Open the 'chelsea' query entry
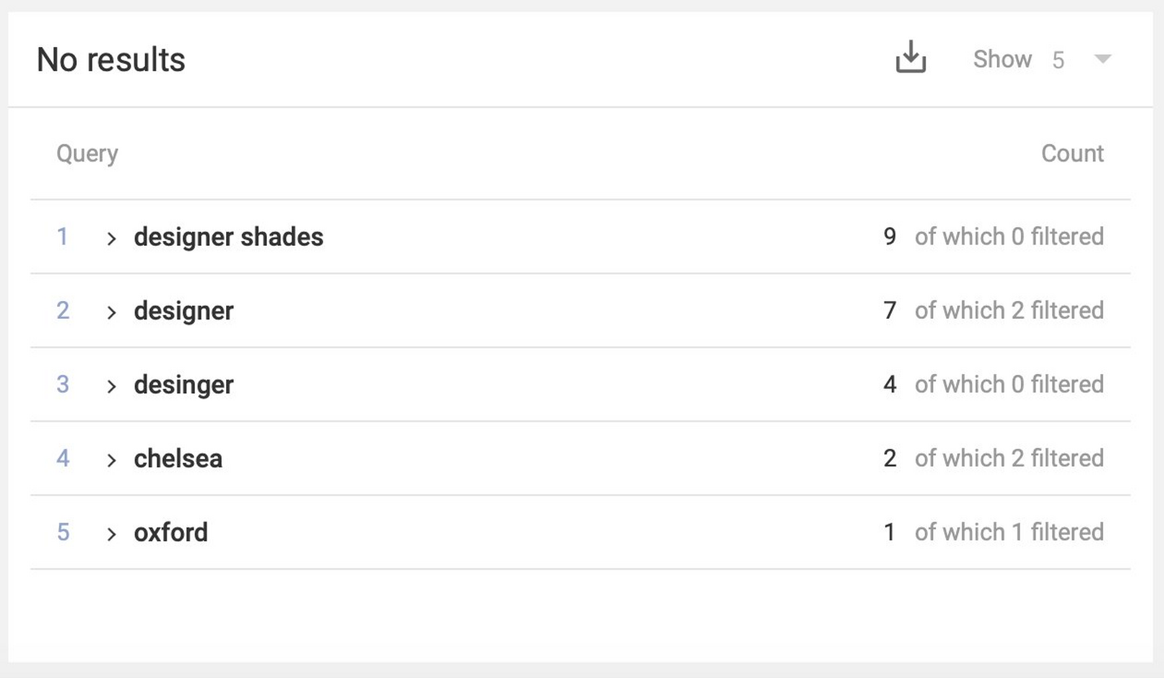Image resolution: width=1164 pixels, height=678 pixels. (x=178, y=459)
